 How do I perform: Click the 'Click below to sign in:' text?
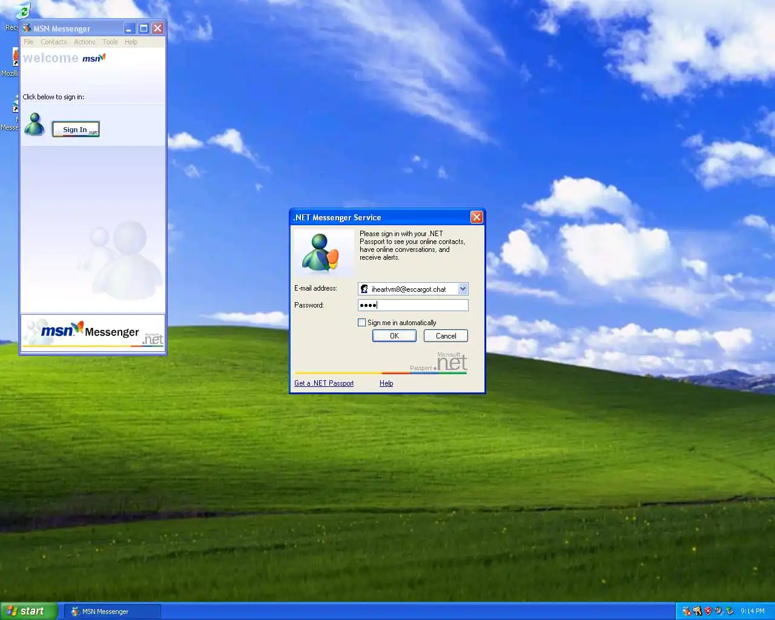(x=53, y=97)
